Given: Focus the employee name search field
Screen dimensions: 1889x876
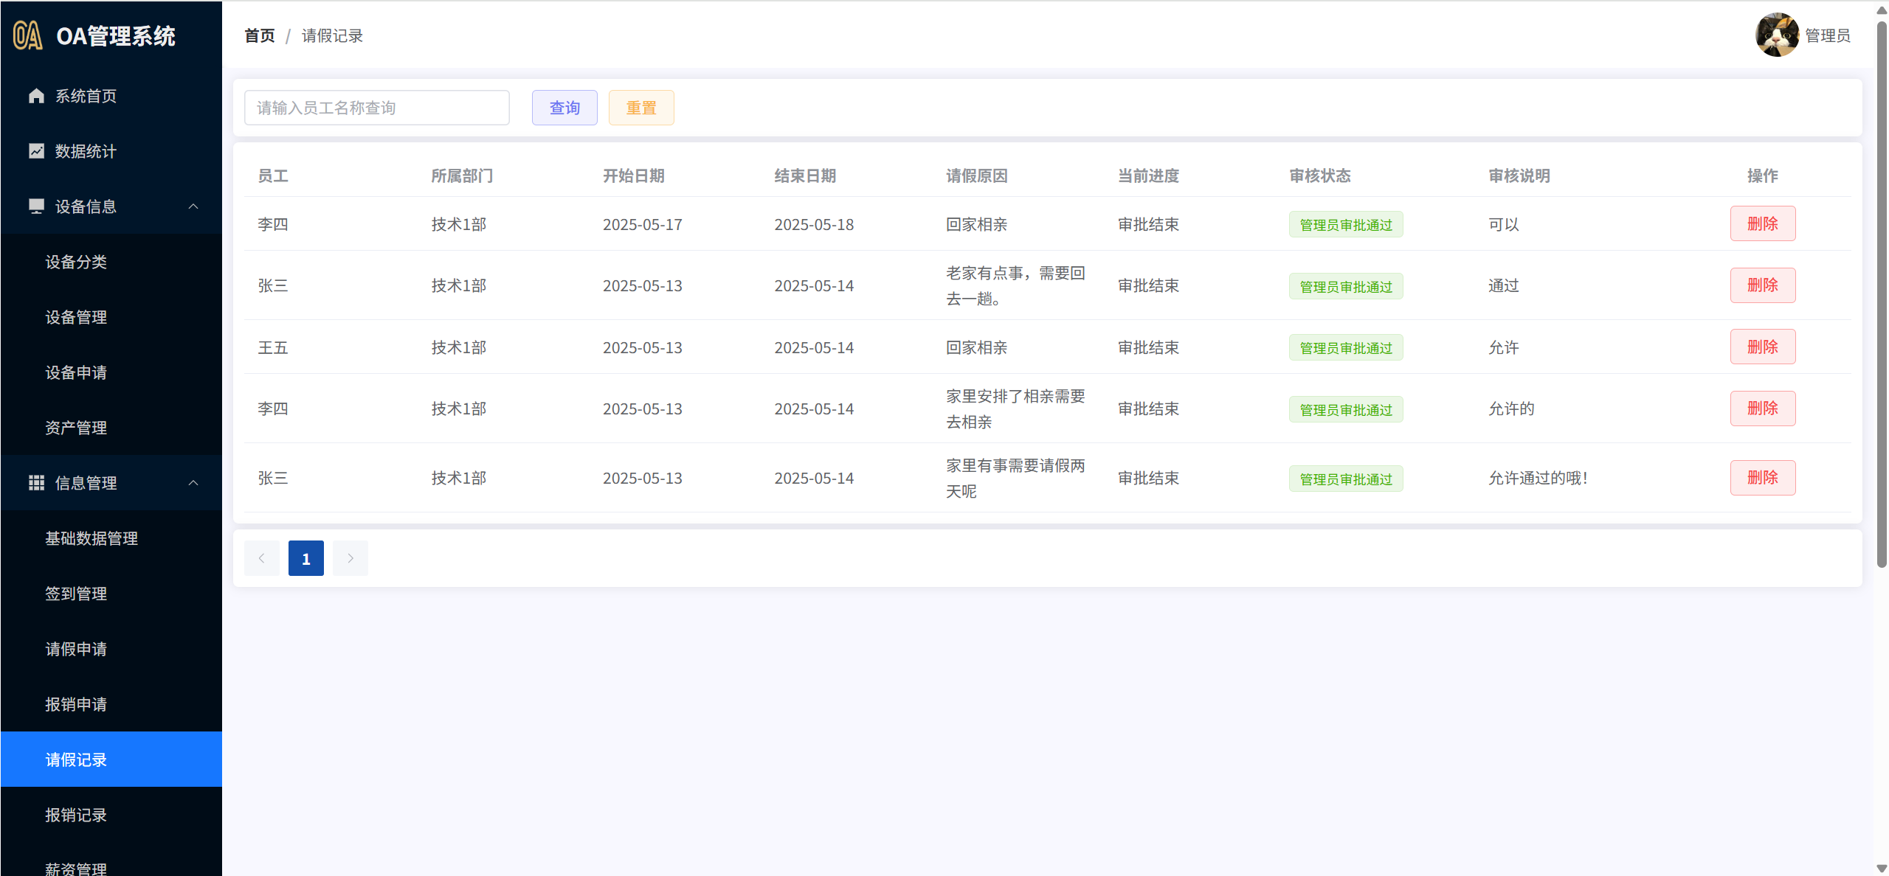Looking at the screenshot, I should [x=376, y=108].
